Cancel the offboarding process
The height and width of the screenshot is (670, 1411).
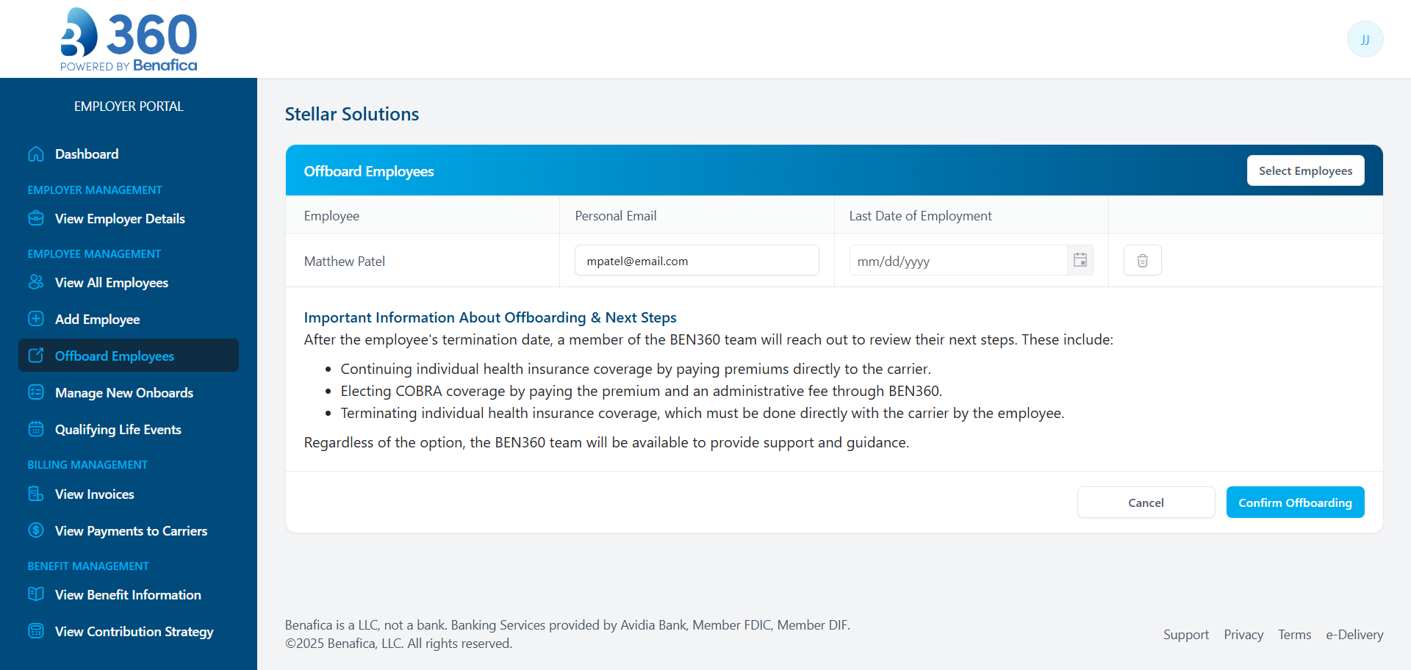point(1146,502)
